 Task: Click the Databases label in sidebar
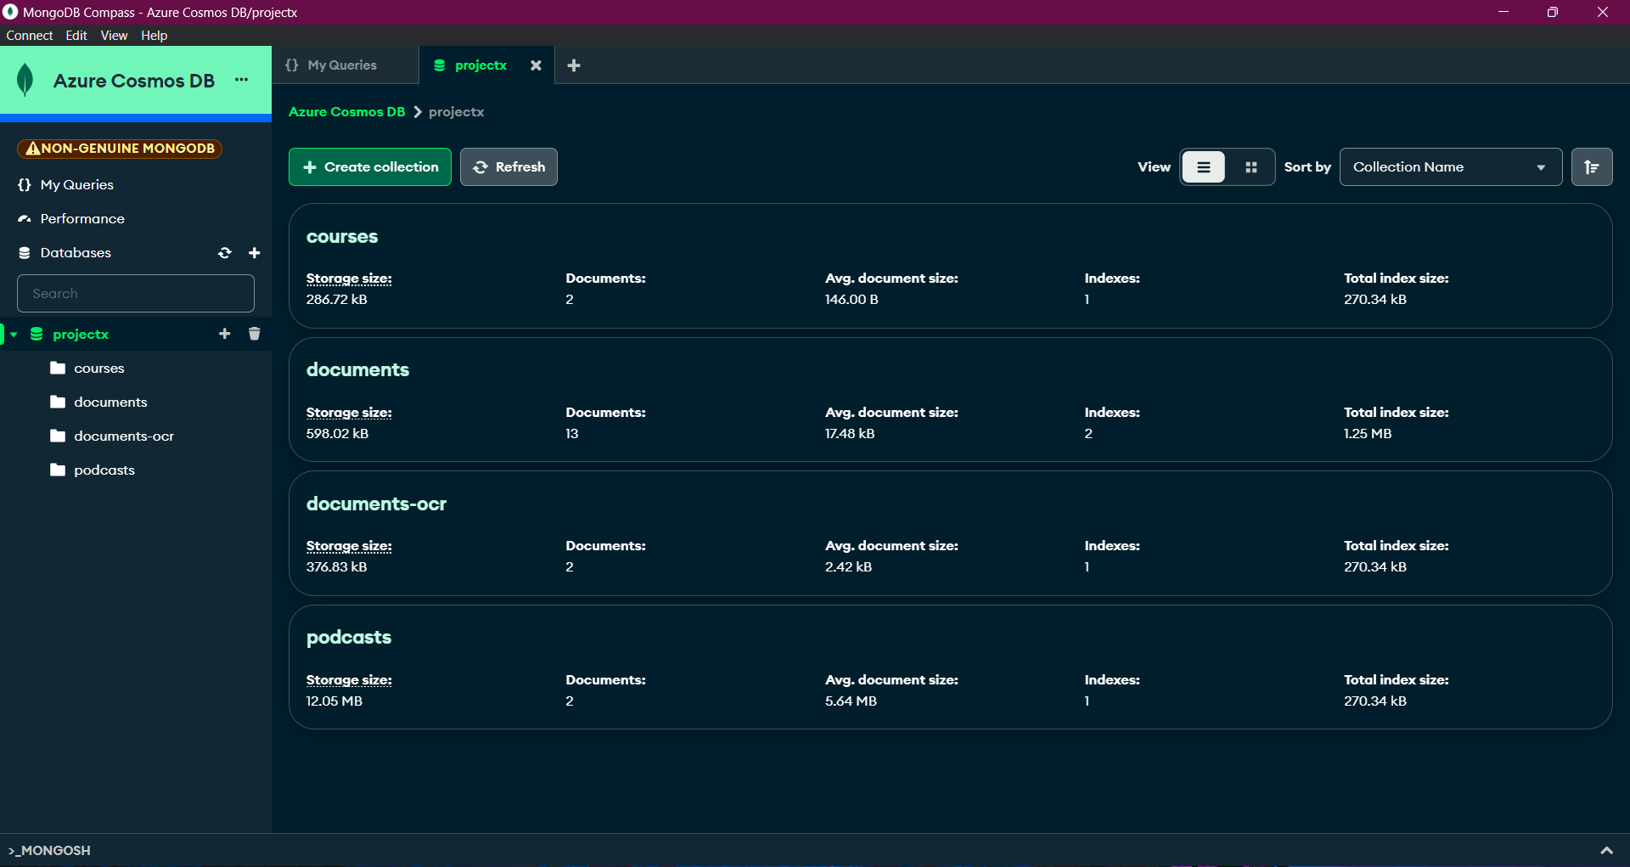(76, 253)
